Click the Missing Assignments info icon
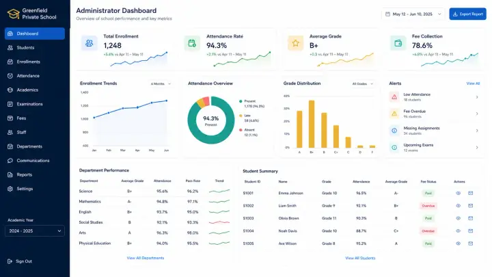The image size is (492, 277). click(x=394, y=131)
